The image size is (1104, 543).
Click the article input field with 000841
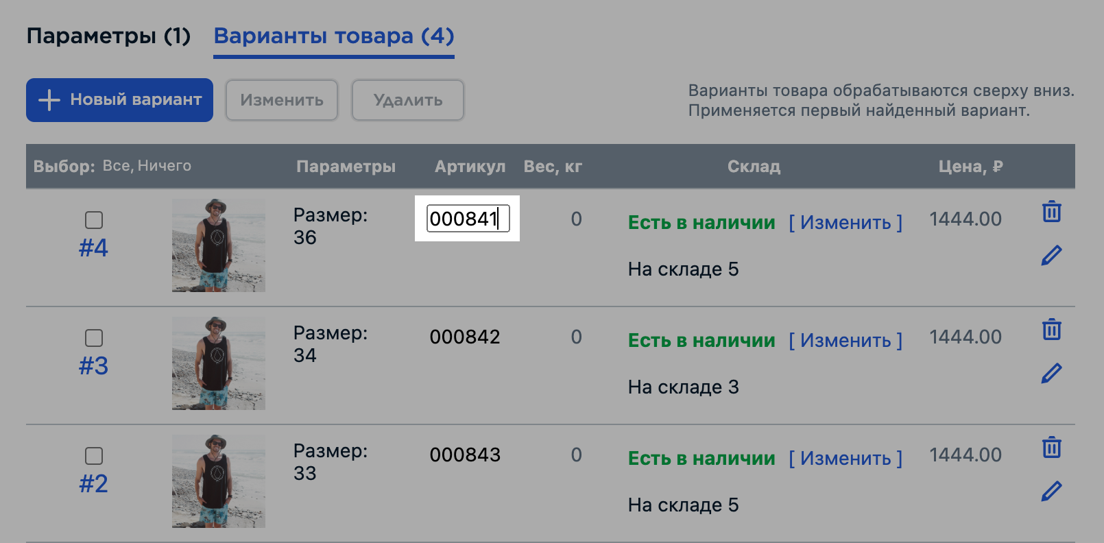(468, 219)
